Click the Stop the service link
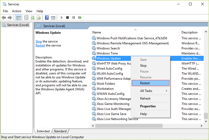Screen dimensions: 209x140 (39, 41)
